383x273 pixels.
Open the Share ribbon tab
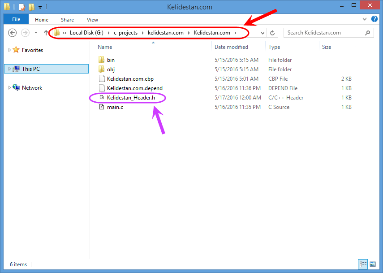click(67, 20)
